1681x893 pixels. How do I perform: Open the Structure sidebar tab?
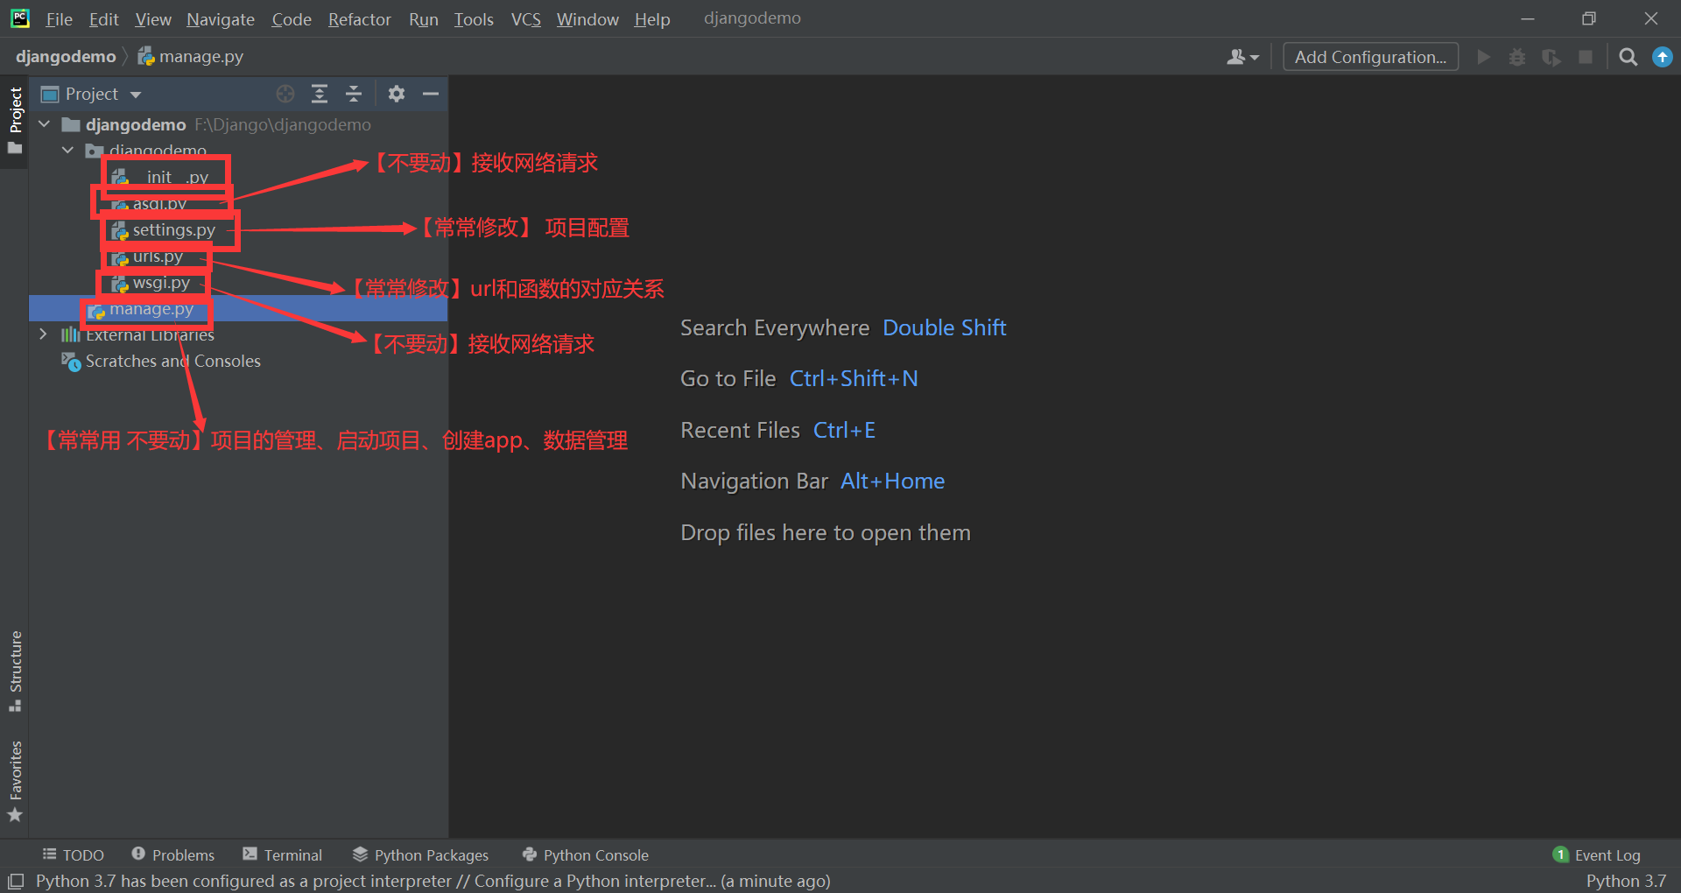[x=15, y=672]
